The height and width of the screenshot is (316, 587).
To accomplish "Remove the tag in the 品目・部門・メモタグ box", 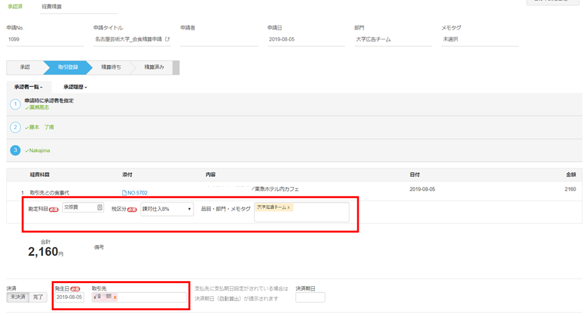I will coord(288,207).
